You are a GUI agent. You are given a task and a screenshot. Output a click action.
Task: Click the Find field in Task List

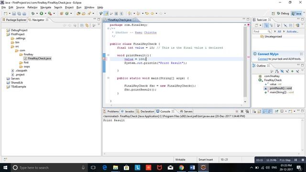point(262,32)
